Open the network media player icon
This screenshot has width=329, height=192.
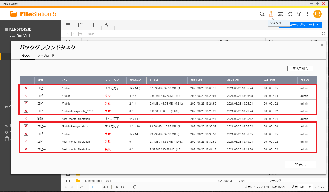point(281,14)
